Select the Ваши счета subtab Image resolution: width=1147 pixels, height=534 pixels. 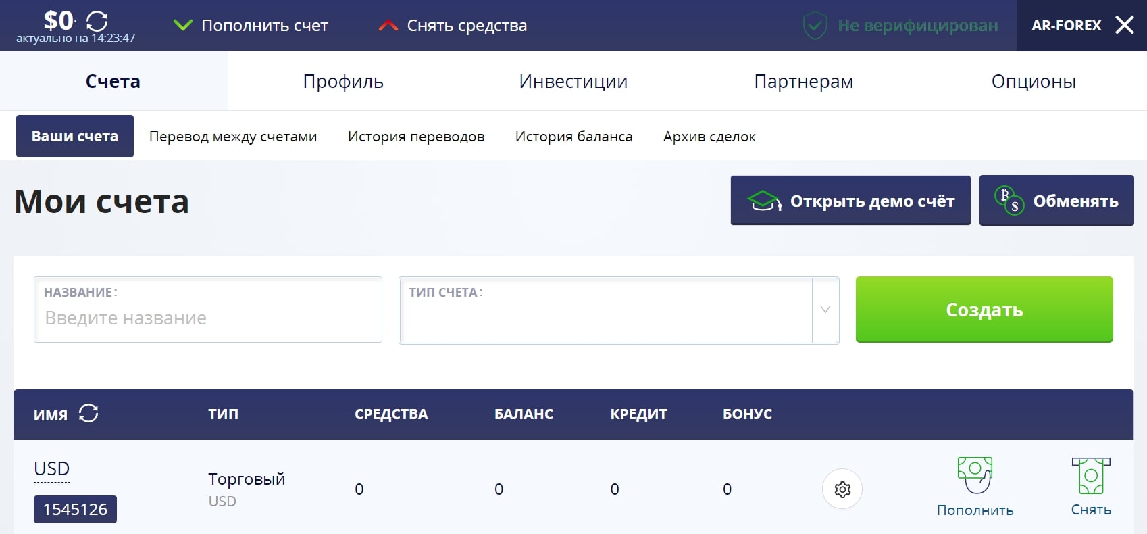75,136
